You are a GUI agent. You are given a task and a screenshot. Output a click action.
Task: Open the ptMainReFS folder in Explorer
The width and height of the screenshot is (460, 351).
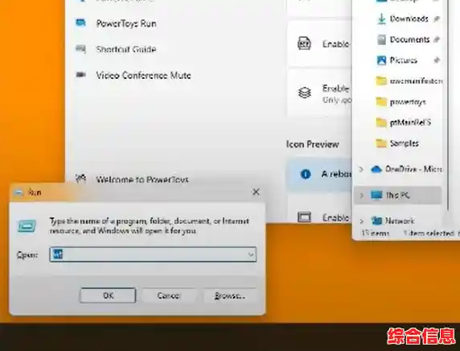(x=410, y=122)
